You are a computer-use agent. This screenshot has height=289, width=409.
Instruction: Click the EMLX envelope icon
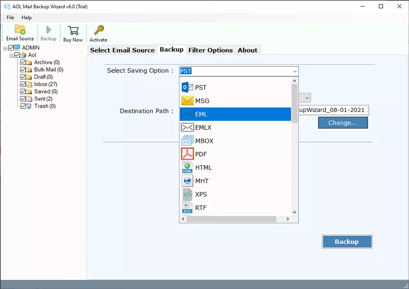pos(187,127)
